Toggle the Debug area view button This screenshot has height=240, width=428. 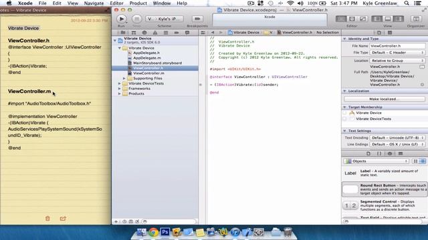[x=388, y=19]
